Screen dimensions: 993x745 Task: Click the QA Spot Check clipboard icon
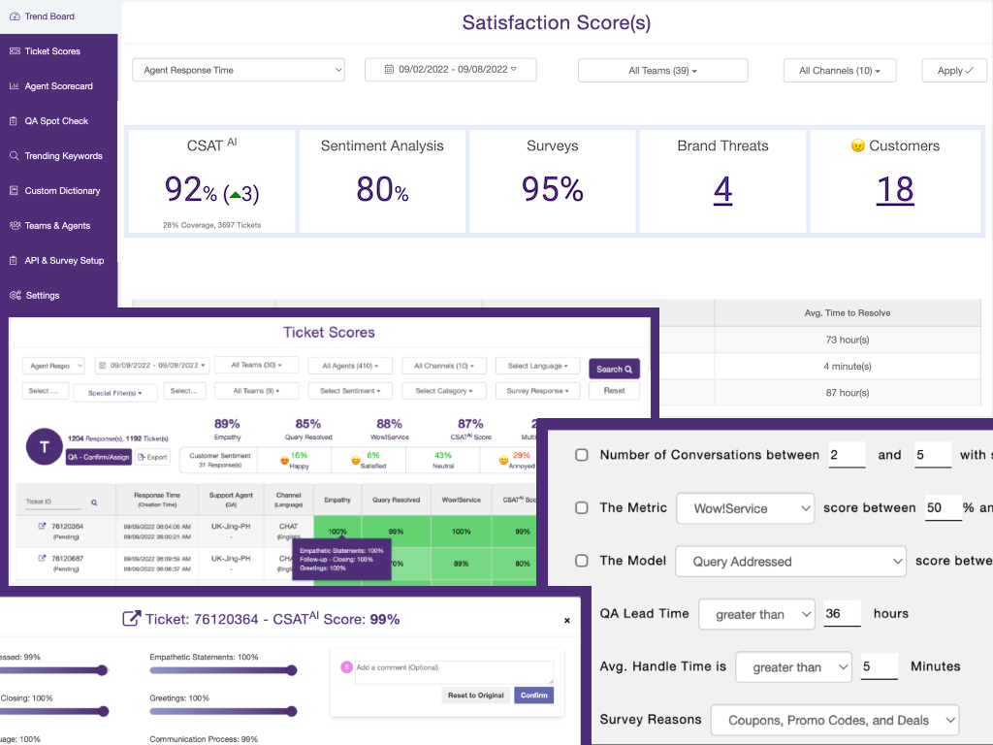click(14, 121)
